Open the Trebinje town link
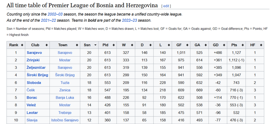The height and width of the screenshot is (124, 271). coord(65,112)
